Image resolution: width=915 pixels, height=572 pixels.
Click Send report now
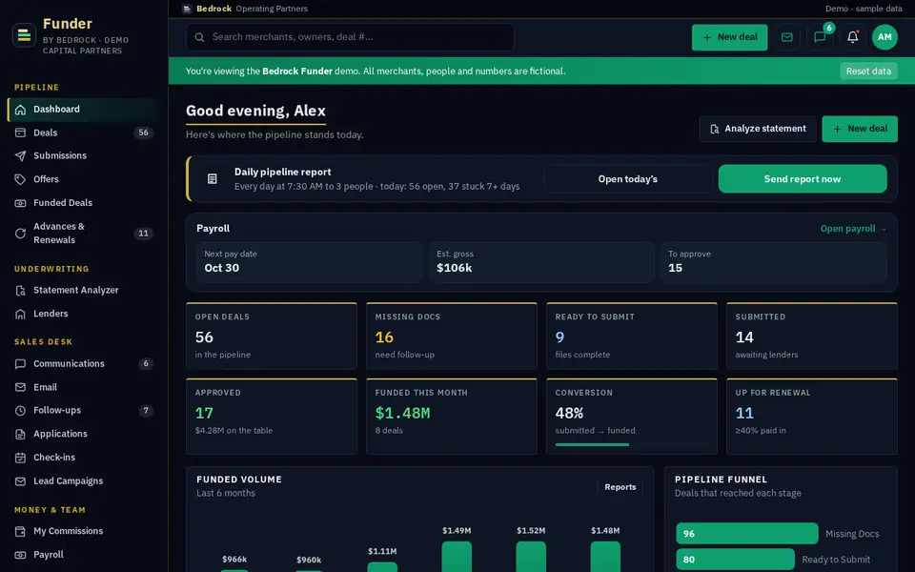[x=803, y=179]
